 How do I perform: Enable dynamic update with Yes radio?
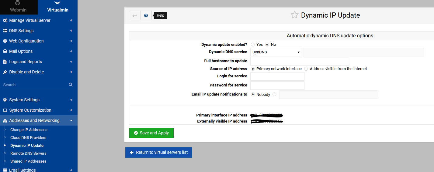pyautogui.click(x=253, y=45)
